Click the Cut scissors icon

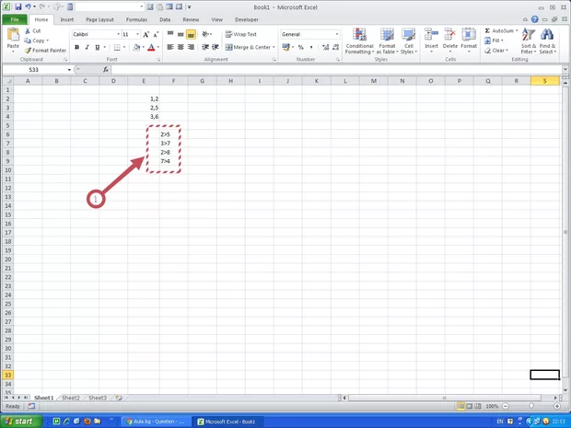(x=28, y=30)
